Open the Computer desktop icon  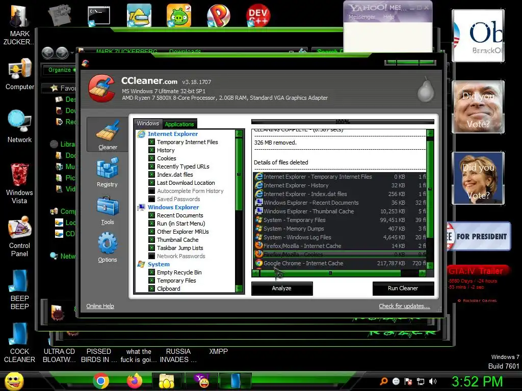[20, 74]
